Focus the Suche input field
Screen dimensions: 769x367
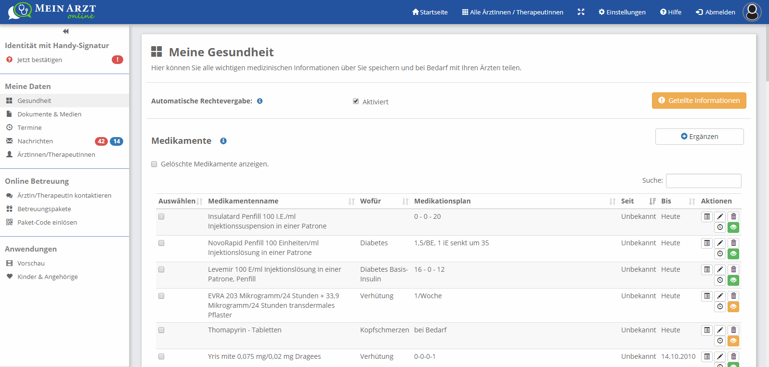pos(704,181)
